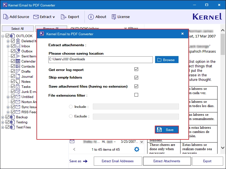Screen dimensions: 226x169
Task: Click the Untitled folder envelope icon
Action: click(x=18, y=97)
